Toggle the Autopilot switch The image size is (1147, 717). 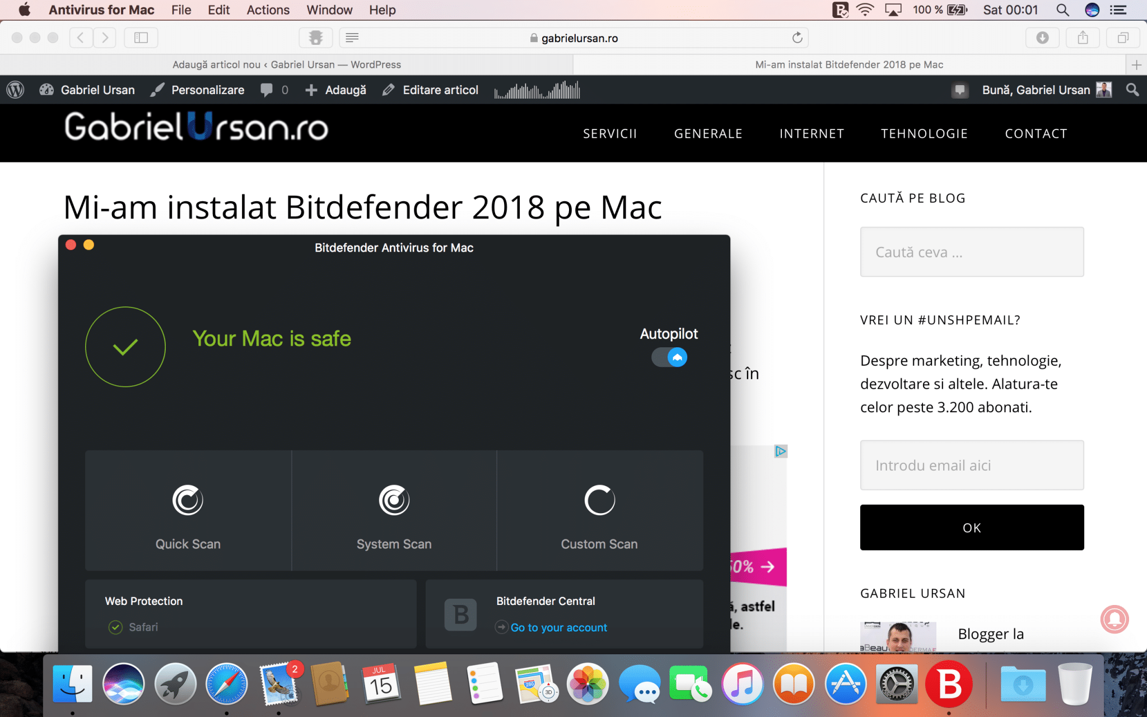(669, 357)
